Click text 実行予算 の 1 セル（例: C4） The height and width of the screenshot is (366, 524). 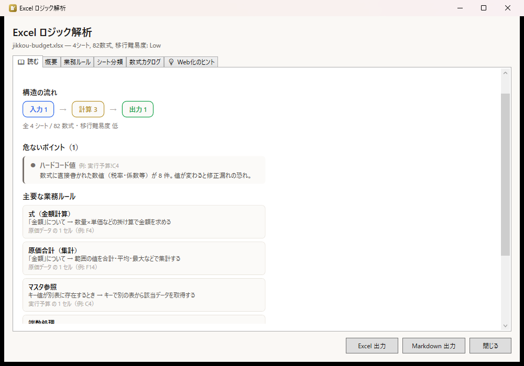tap(61, 304)
